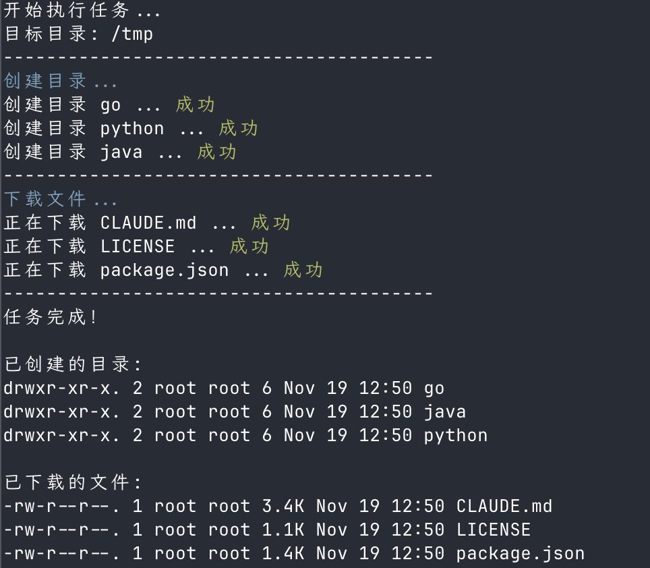Click the 任务完成! message
Screen dimensions: 650x568
(x=51, y=318)
